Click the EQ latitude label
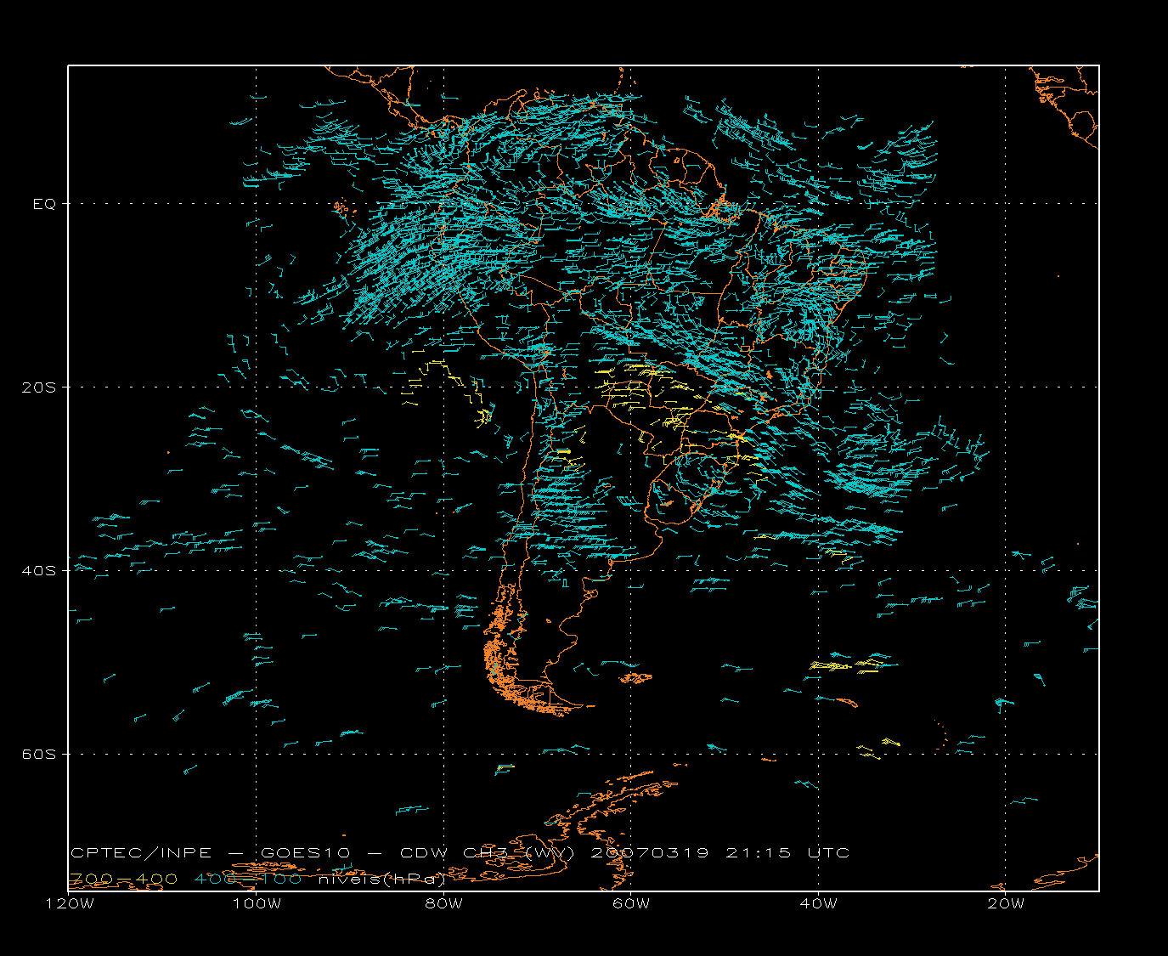 tap(44, 204)
